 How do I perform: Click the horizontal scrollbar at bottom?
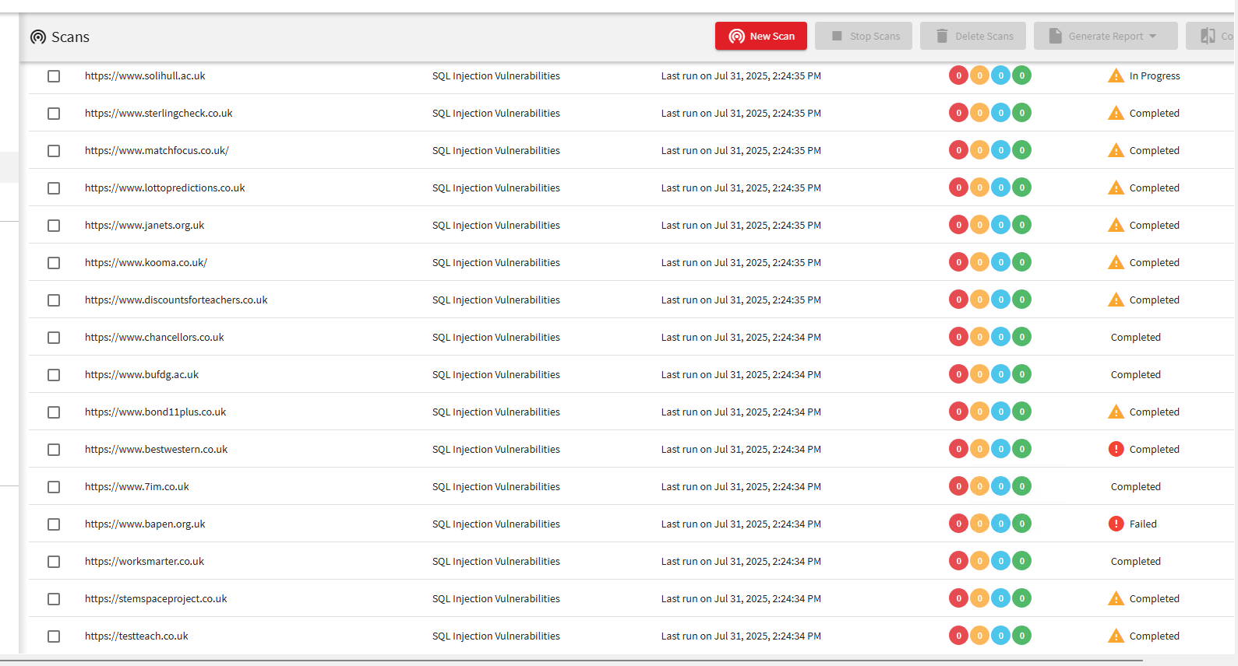click(x=571, y=661)
